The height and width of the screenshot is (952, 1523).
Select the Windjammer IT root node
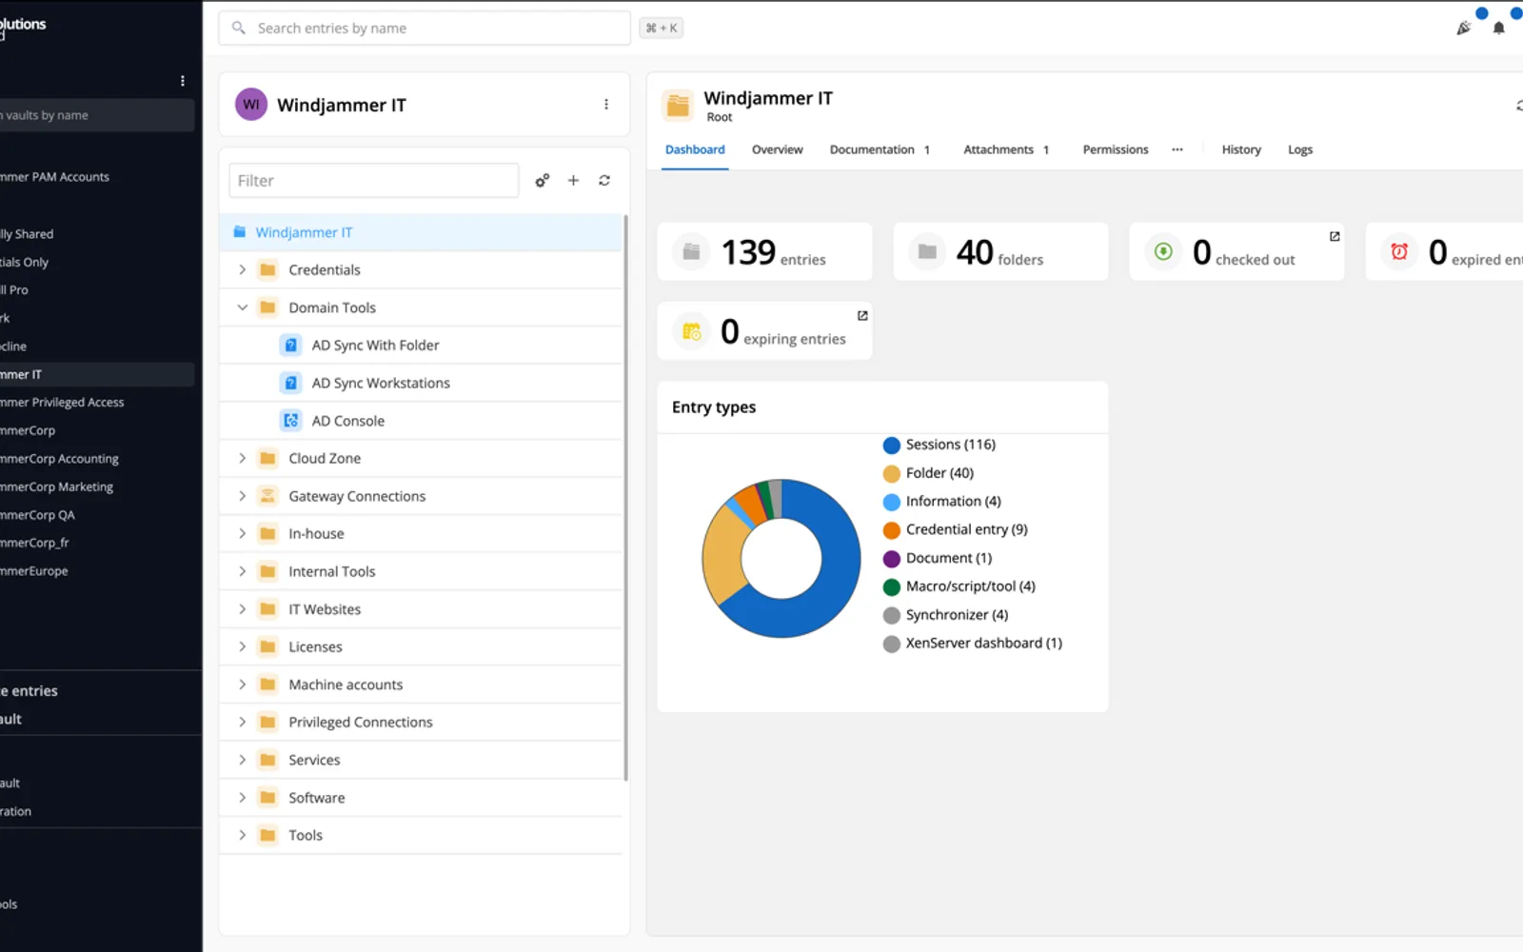422,232
